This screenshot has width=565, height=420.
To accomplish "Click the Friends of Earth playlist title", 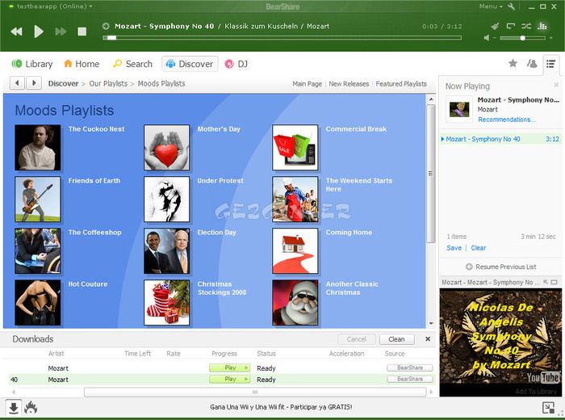I will (94, 181).
